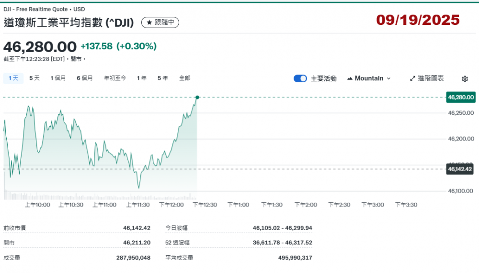This screenshot has width=479, height=273.
Task: Show the 全部 full history range
Action: point(184,78)
